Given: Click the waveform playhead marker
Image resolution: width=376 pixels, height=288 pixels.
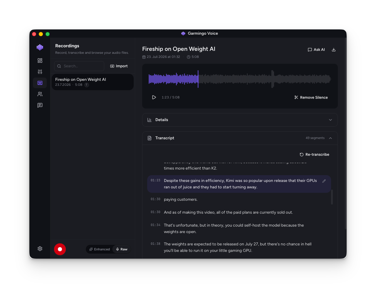Looking at the screenshot, I should pos(198,79).
